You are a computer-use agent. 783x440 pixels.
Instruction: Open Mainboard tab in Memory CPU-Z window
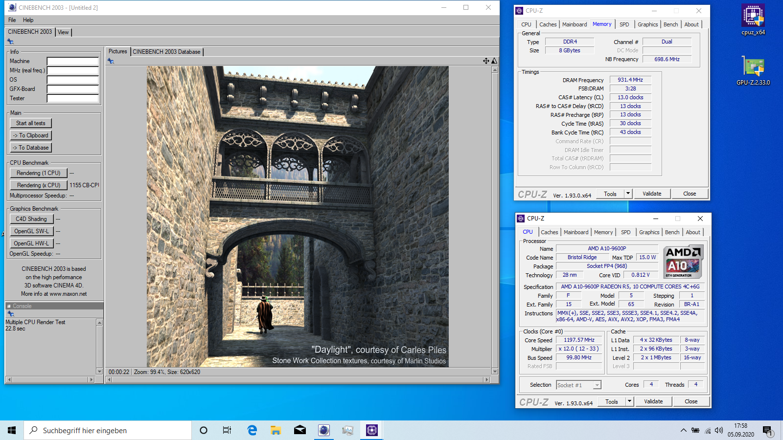[575, 24]
